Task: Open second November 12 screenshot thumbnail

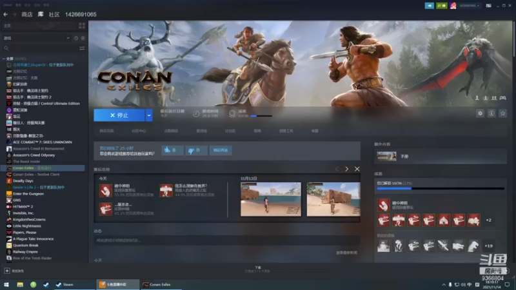Action: tap(333, 199)
